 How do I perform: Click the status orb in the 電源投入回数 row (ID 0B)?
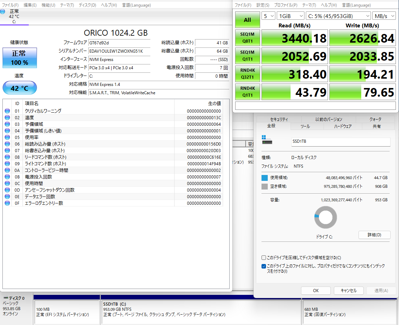pyautogui.click(x=7, y=177)
